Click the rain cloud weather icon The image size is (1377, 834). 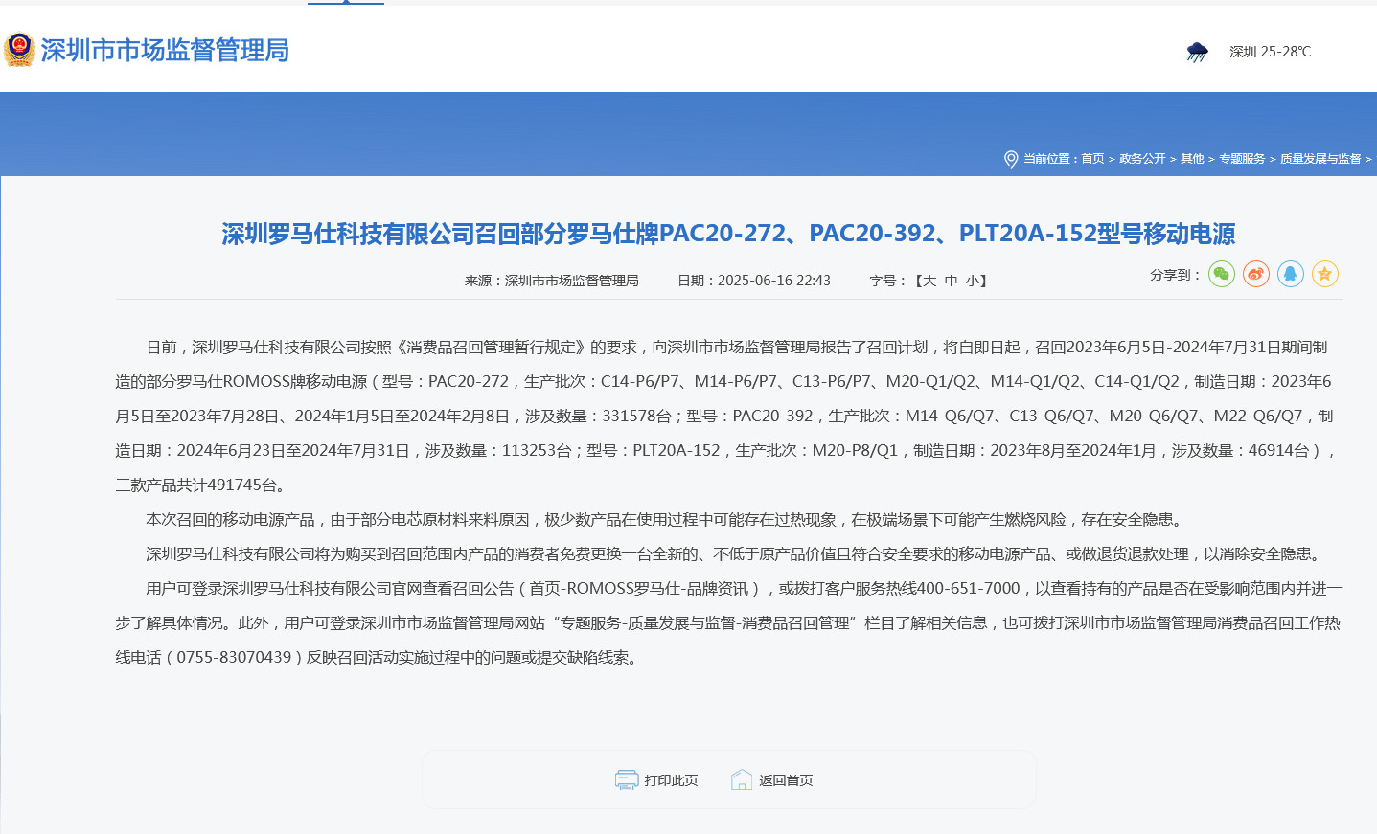1197,52
